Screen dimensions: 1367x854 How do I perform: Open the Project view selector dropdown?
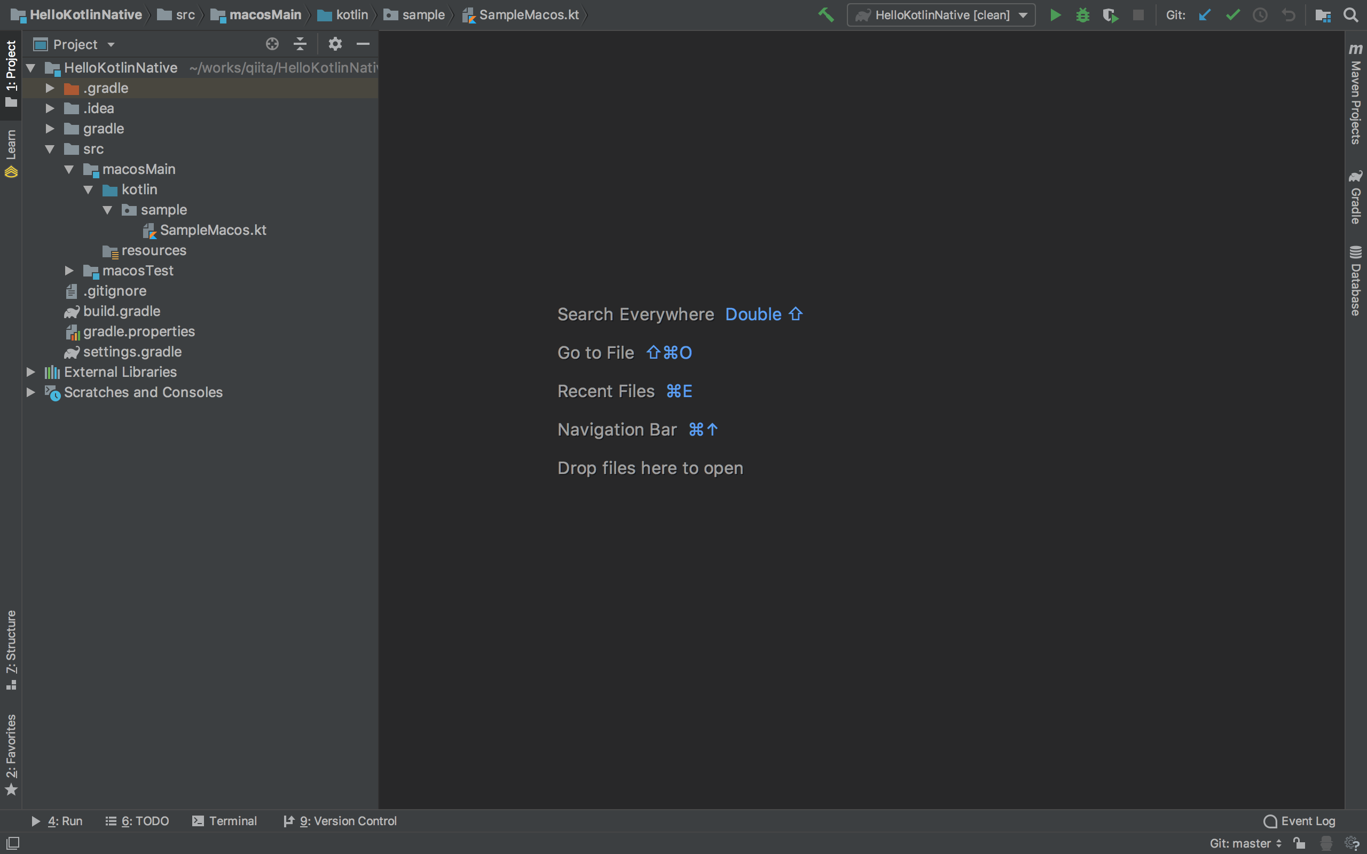pyautogui.click(x=75, y=44)
